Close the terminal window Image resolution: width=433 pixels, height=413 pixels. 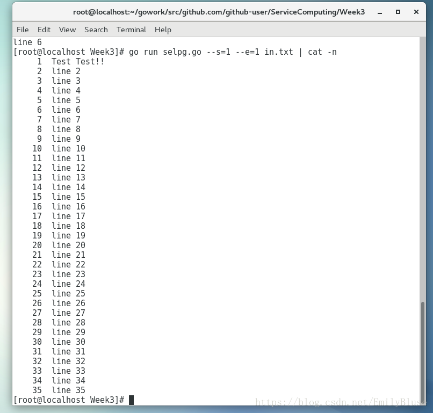tap(416, 12)
